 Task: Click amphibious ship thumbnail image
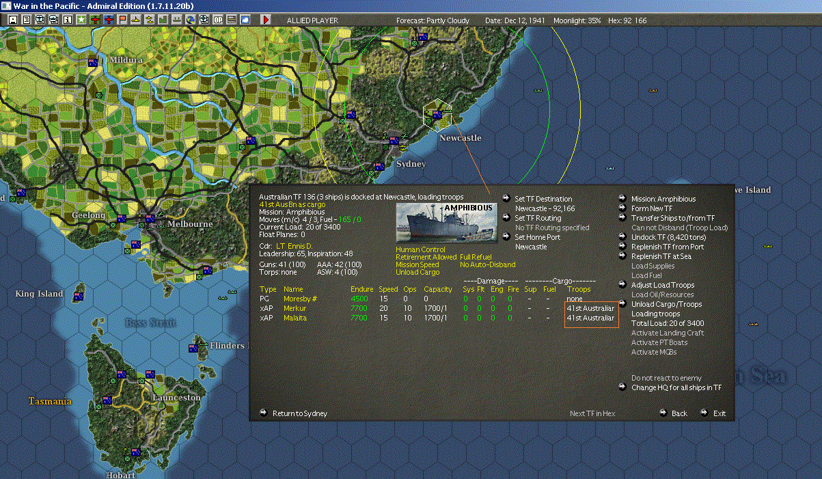tap(447, 223)
